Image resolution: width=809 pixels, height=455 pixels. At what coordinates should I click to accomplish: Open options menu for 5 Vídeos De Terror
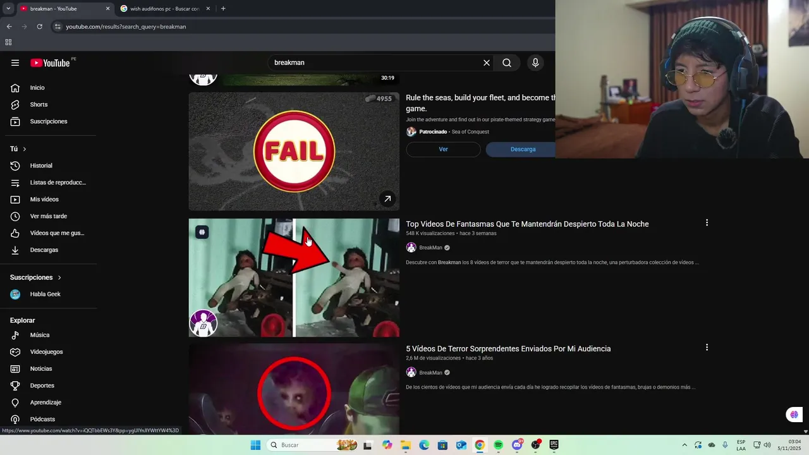tap(707, 347)
